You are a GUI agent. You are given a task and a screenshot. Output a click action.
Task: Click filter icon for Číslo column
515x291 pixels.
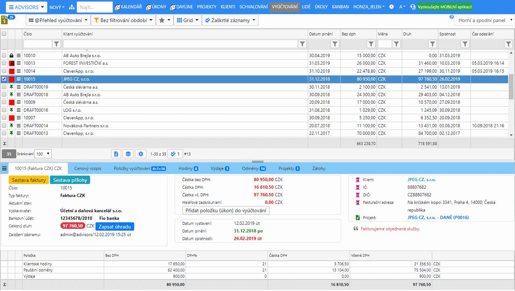(x=57, y=44)
